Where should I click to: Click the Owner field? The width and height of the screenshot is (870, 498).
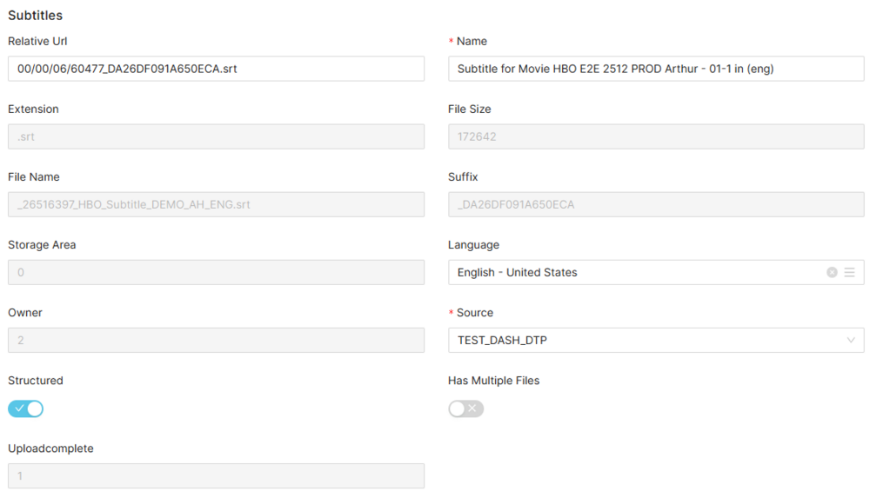coord(216,340)
